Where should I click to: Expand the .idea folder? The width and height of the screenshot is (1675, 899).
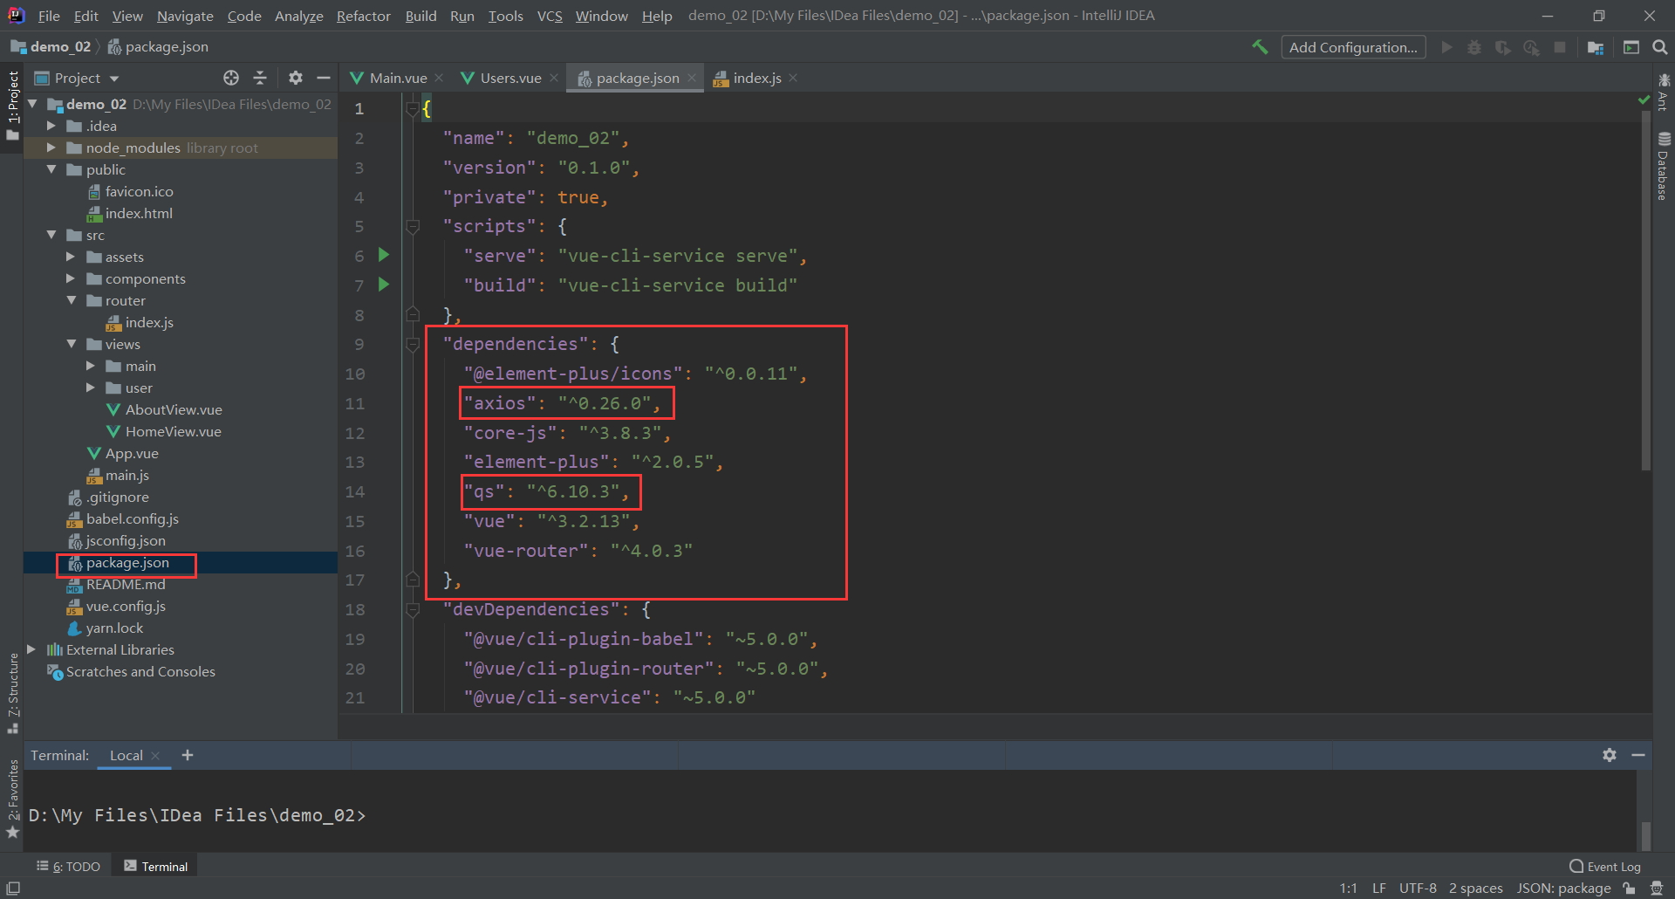51,126
